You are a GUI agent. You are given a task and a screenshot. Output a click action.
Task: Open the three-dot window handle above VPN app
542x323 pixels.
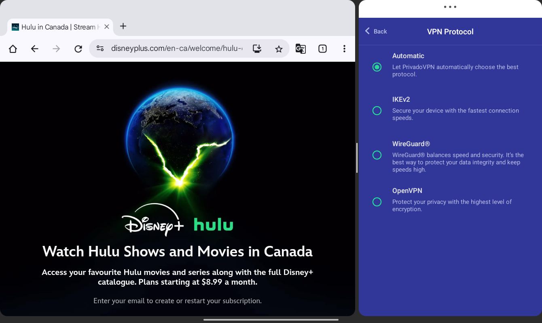tap(450, 7)
